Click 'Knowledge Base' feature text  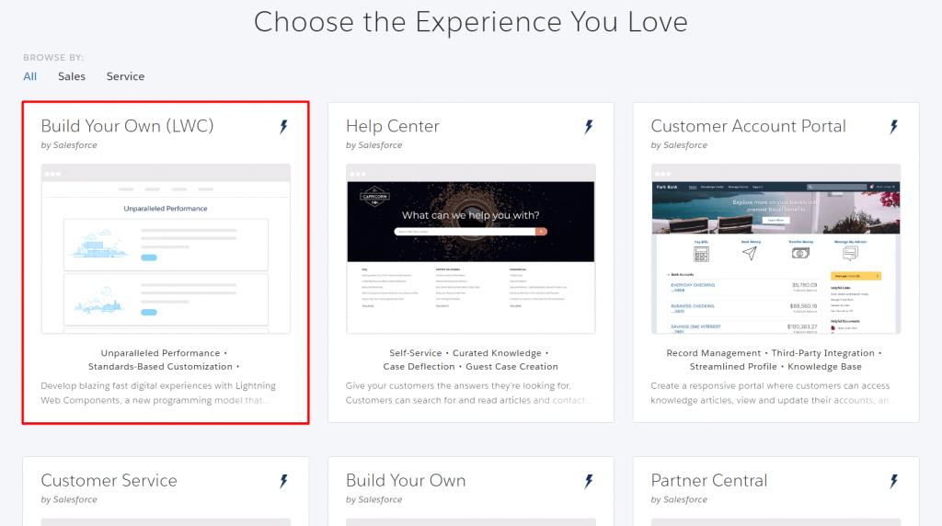pos(825,366)
